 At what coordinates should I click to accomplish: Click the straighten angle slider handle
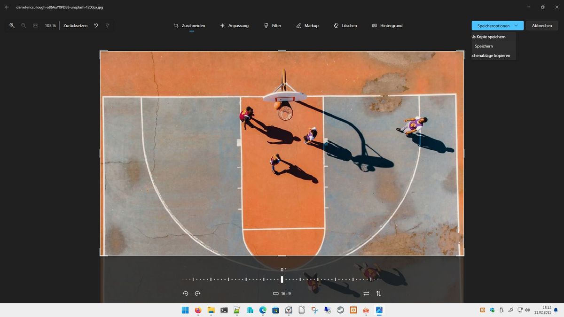282,279
